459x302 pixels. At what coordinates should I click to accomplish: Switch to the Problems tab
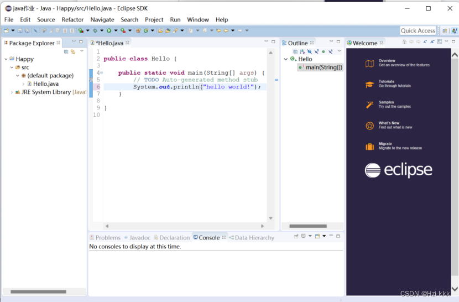pos(105,237)
